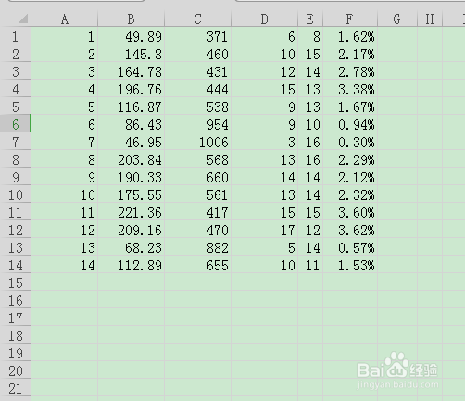Image resolution: width=465 pixels, height=401 pixels.
Task: Click cell showing 3.62%
Action: [350, 230]
